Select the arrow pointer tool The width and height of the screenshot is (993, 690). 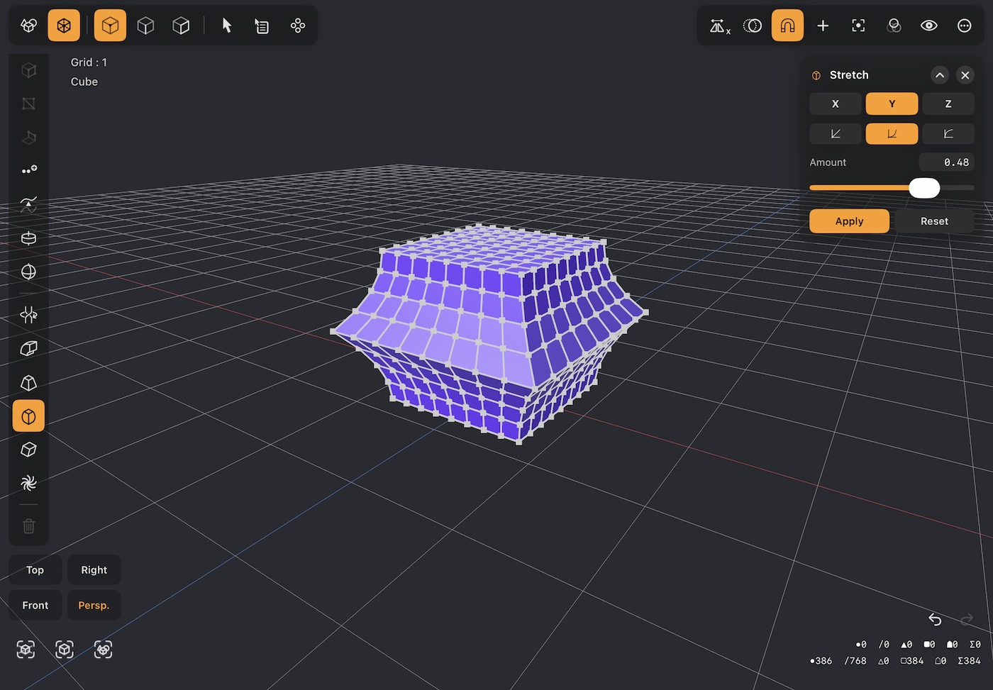point(227,26)
